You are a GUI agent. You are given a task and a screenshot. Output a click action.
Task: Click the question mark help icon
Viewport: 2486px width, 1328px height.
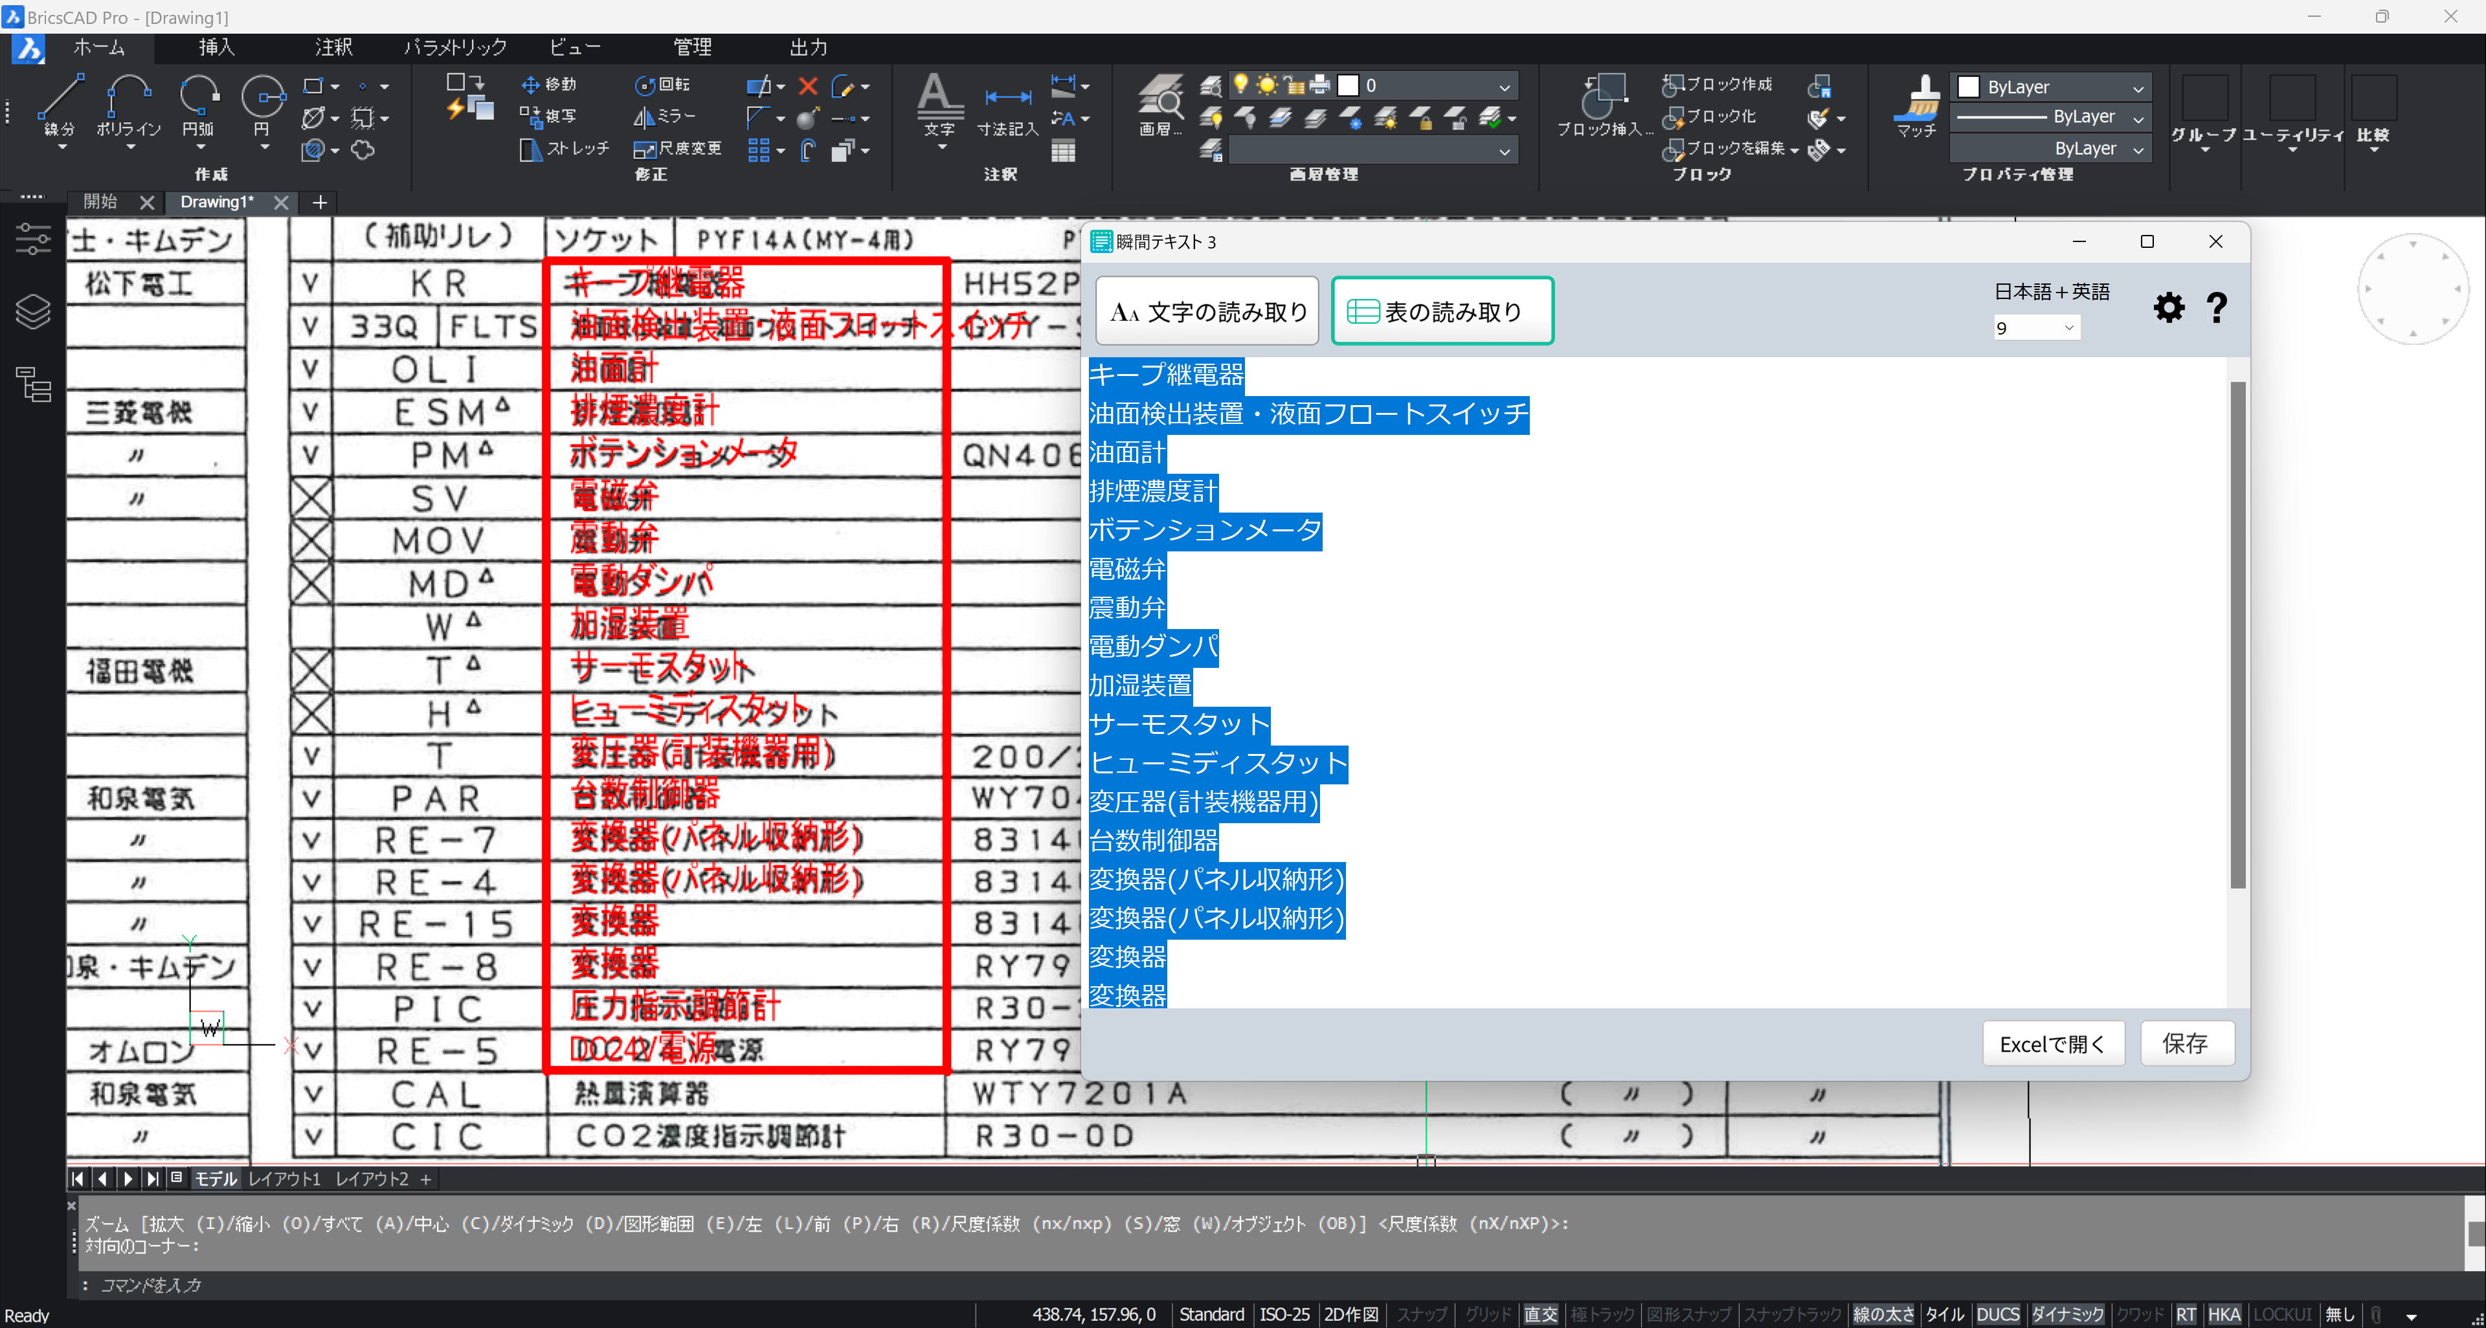2217,307
